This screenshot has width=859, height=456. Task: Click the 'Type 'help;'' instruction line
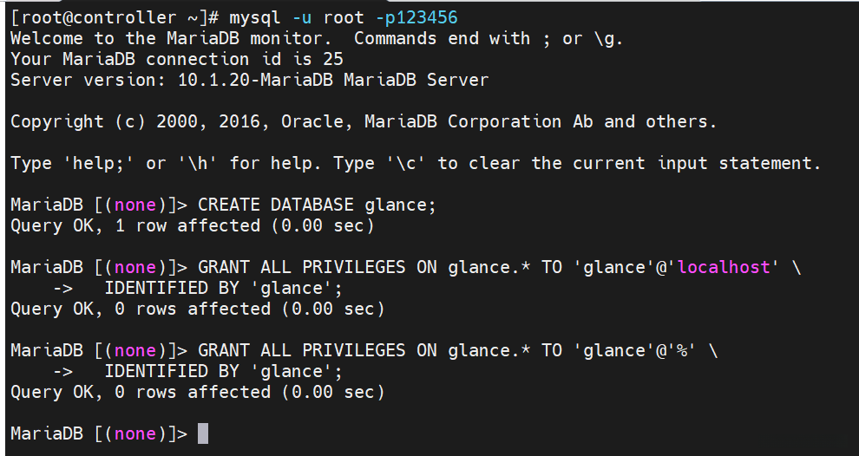point(415,163)
